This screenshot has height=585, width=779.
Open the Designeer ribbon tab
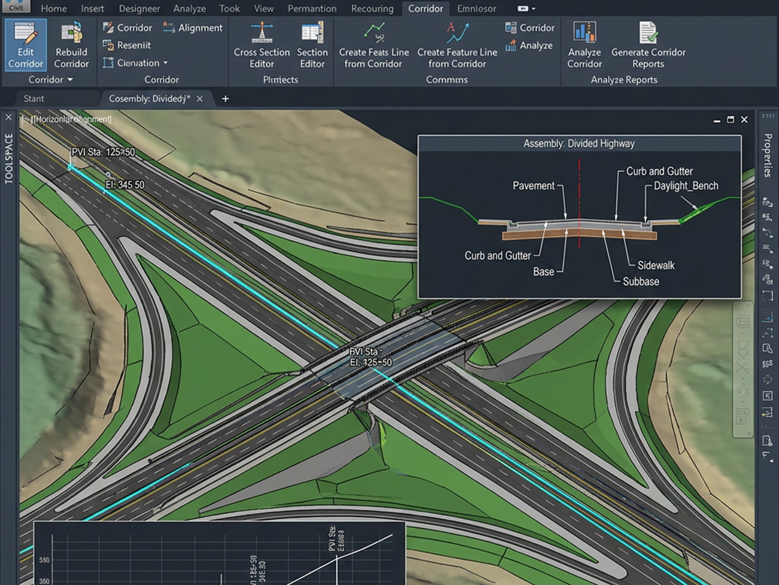click(x=139, y=9)
